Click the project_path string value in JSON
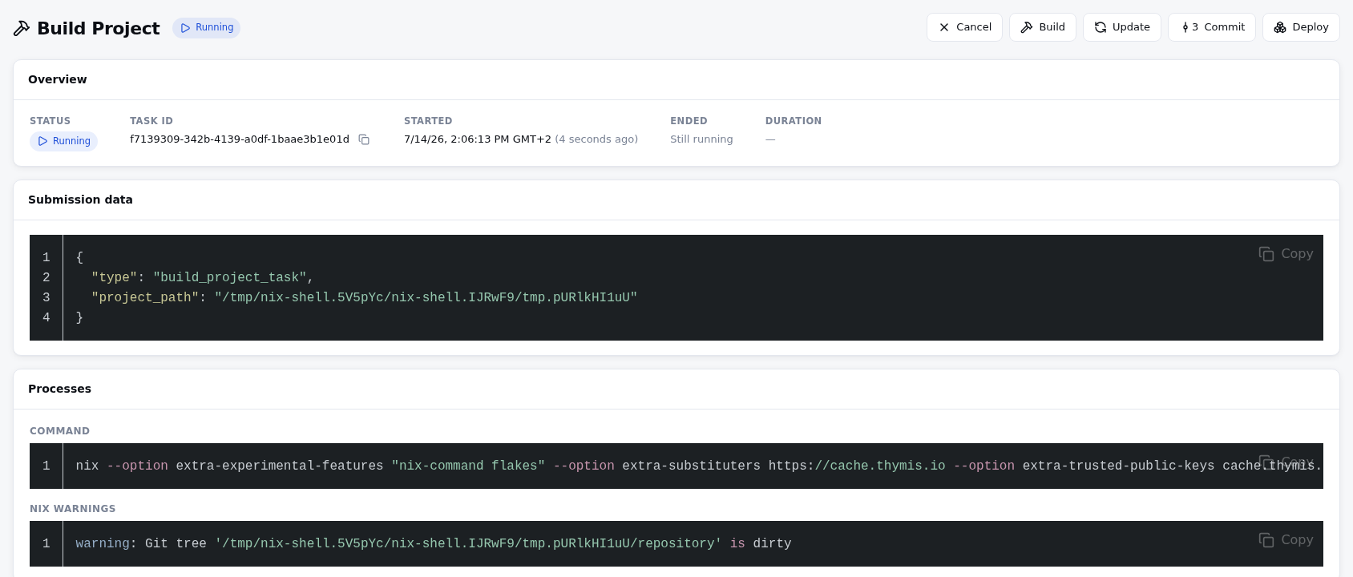The height and width of the screenshot is (577, 1353). pyautogui.click(x=426, y=297)
